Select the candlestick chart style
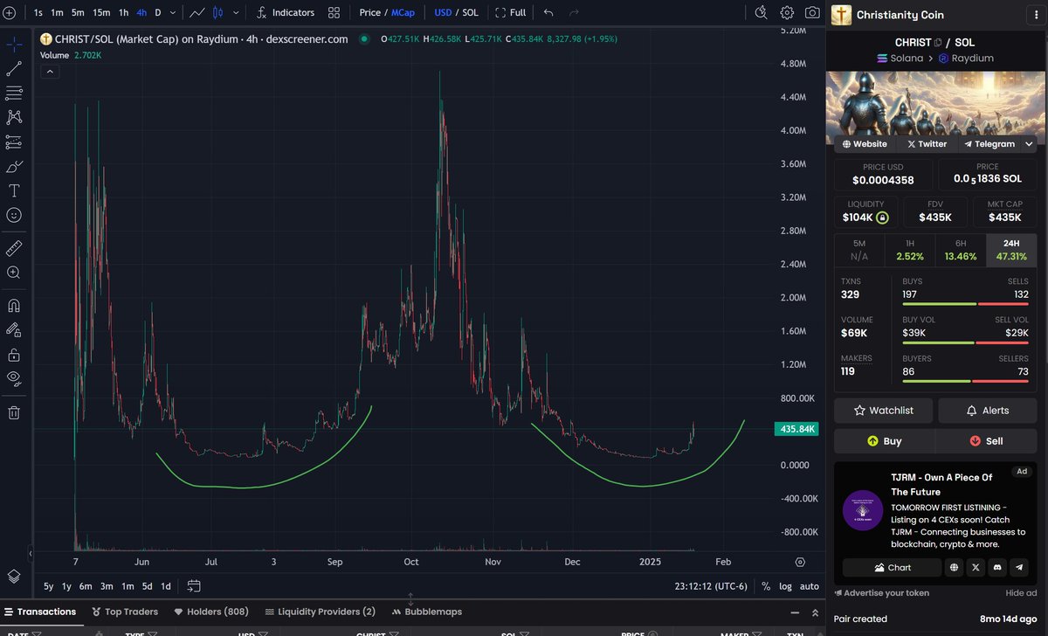 pos(217,13)
